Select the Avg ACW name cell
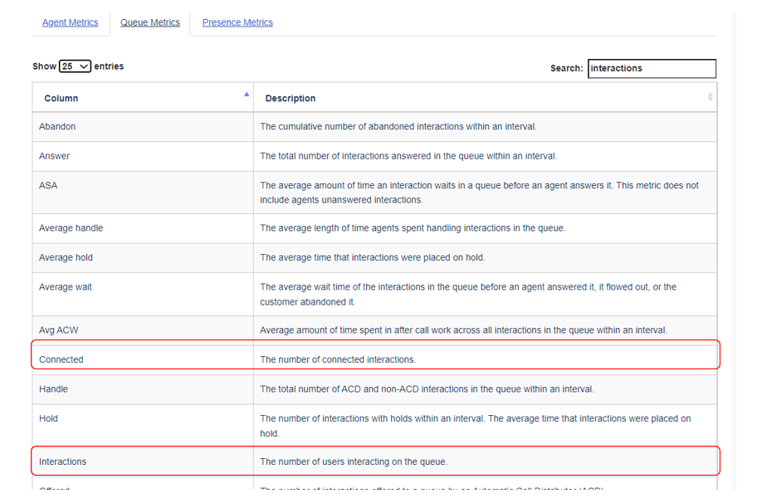757x503 pixels. [59, 330]
